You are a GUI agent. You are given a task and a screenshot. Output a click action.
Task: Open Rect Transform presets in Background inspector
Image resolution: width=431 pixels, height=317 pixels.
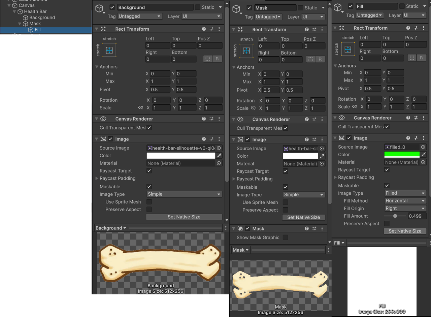tap(211, 29)
